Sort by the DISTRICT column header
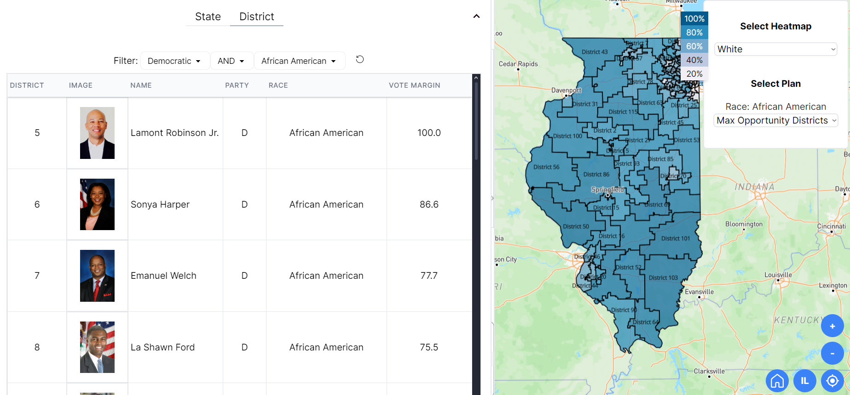The height and width of the screenshot is (395, 850). [x=27, y=85]
